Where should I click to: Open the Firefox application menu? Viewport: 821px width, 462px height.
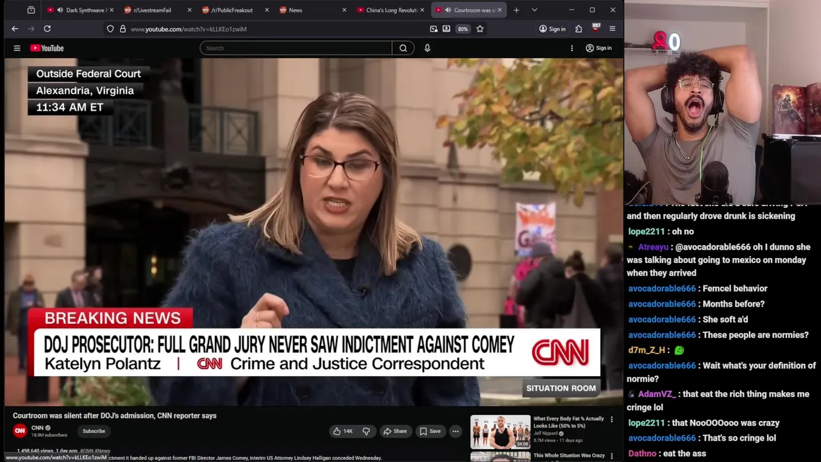point(612,29)
